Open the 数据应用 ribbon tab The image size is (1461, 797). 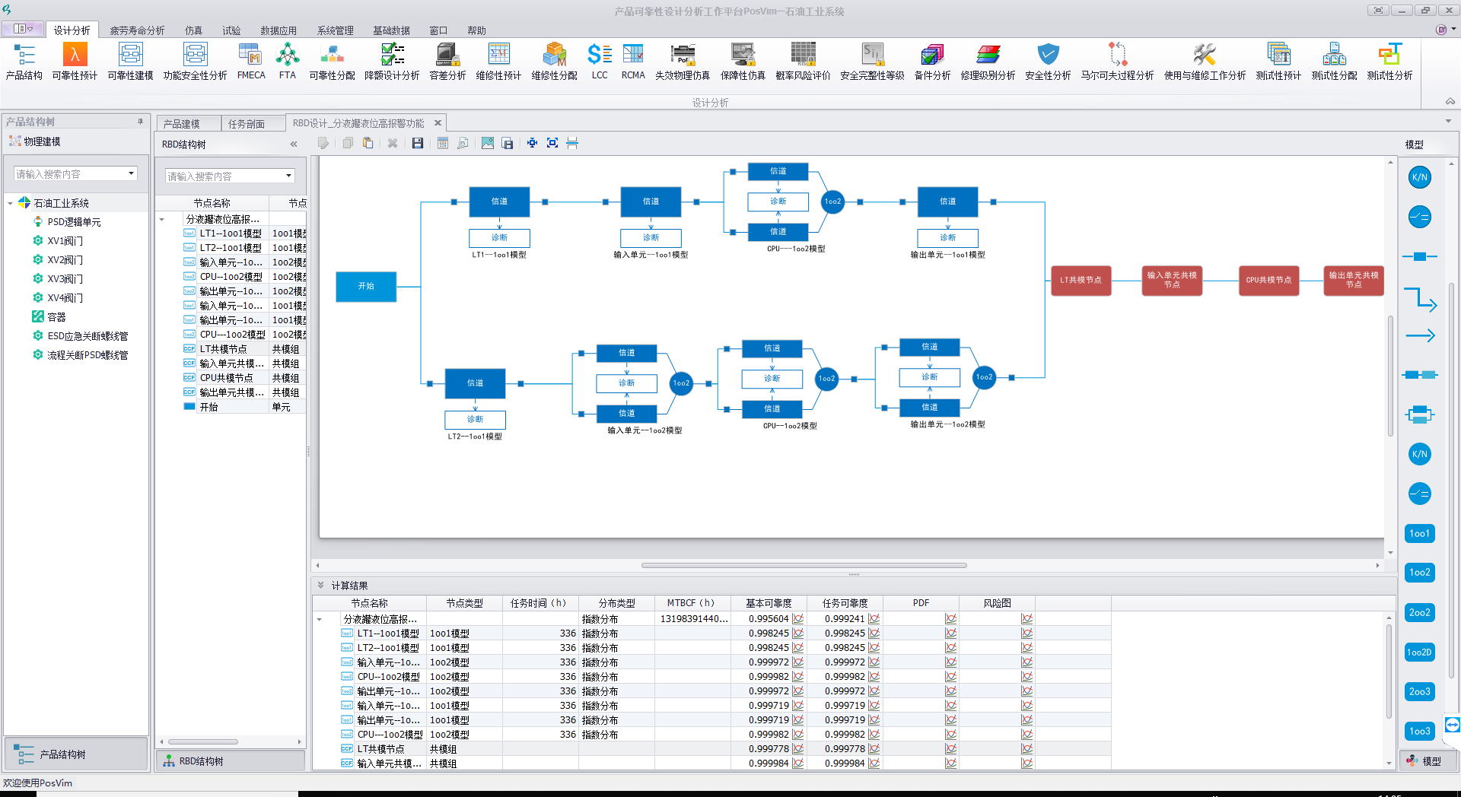point(279,30)
